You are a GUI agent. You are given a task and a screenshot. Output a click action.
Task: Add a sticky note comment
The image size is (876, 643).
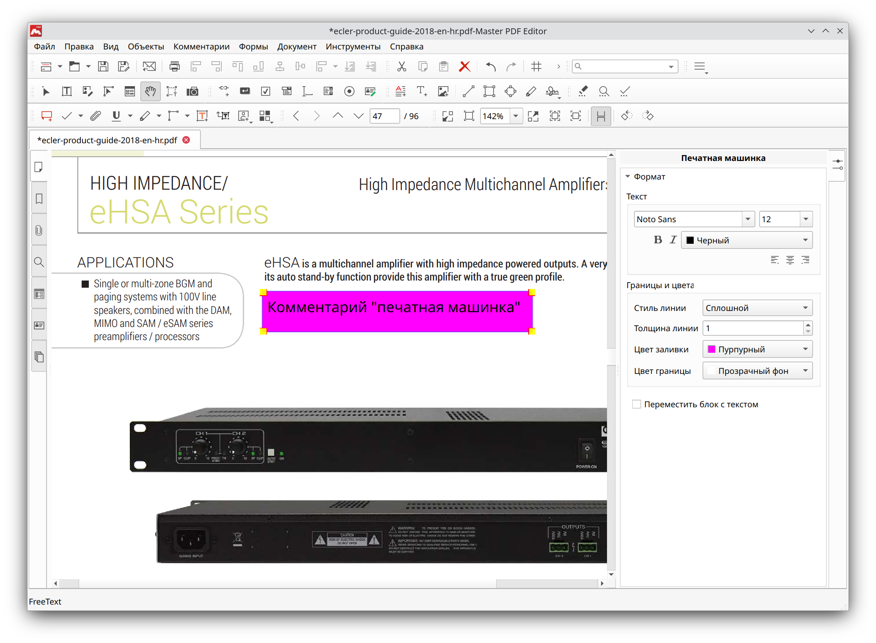click(x=47, y=116)
